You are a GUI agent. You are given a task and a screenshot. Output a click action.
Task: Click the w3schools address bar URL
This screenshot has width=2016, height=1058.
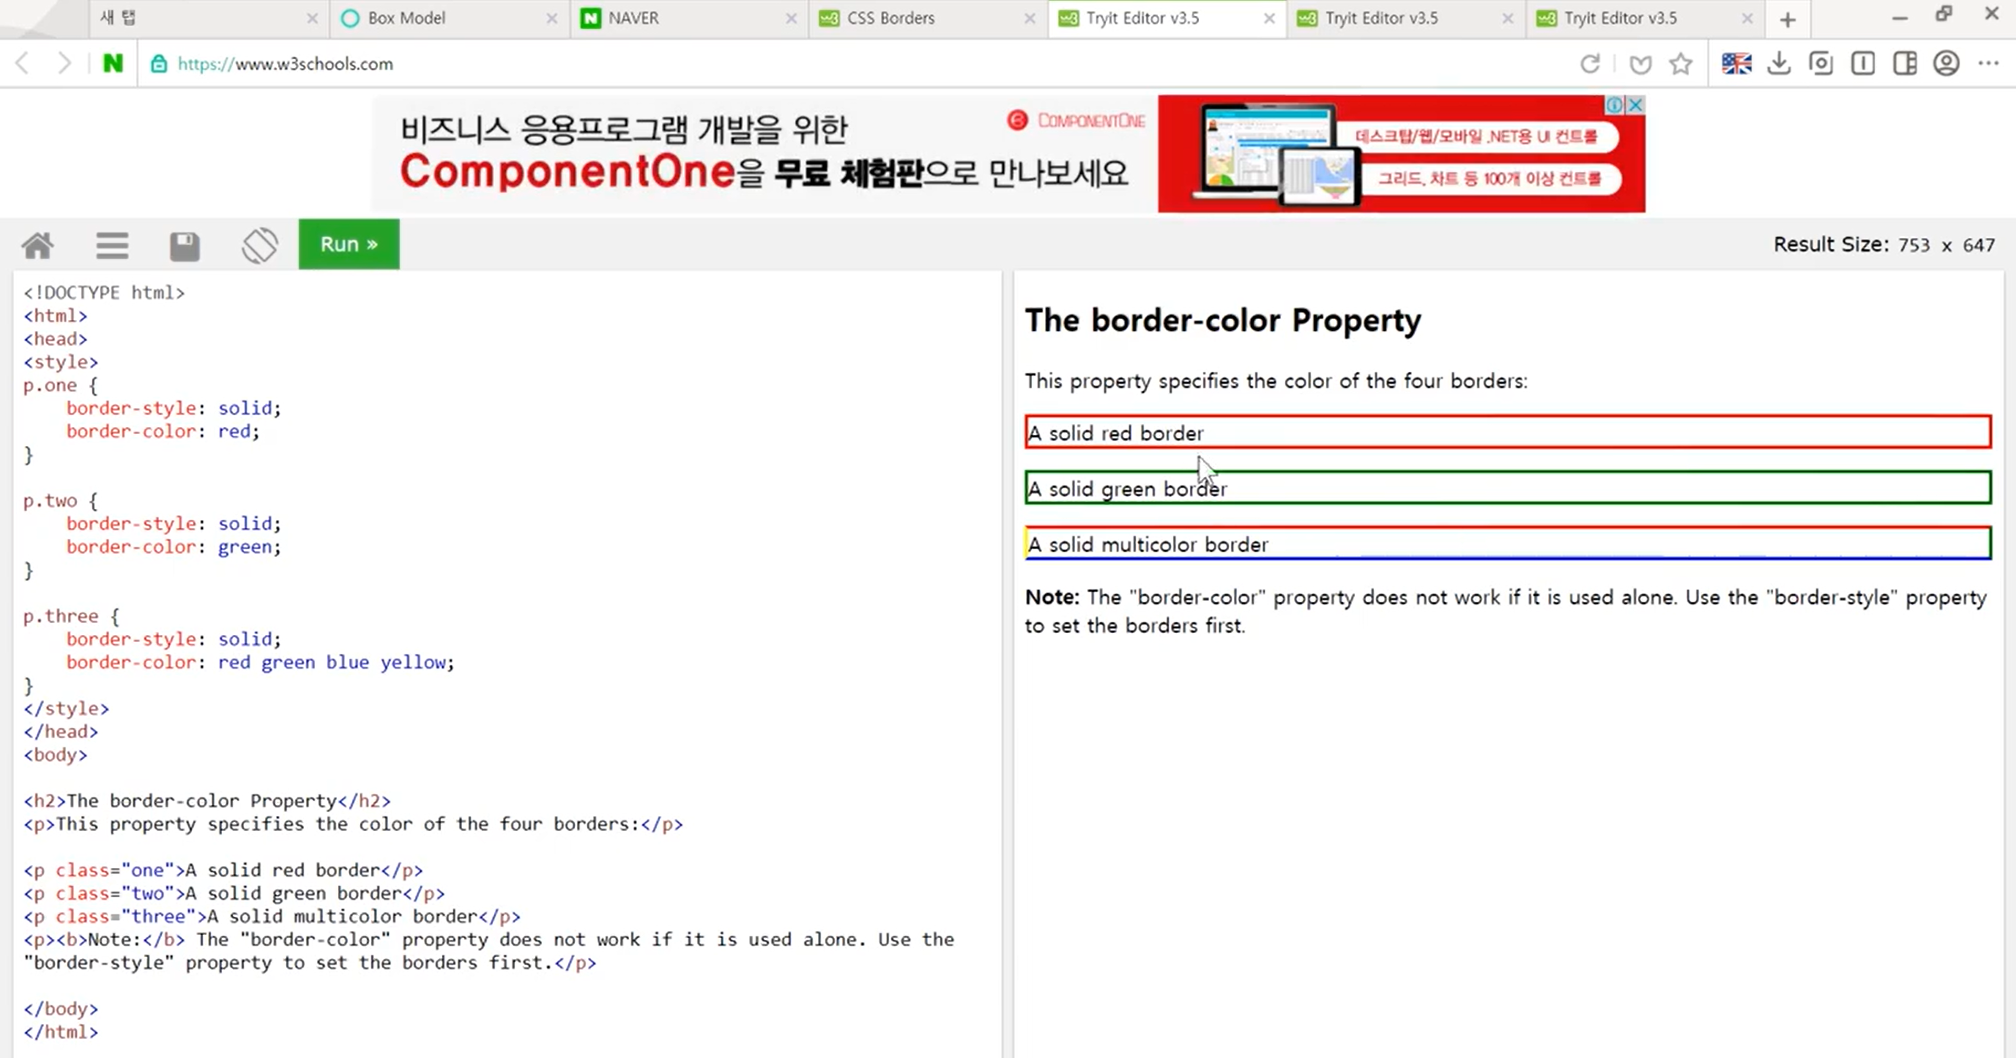285,64
